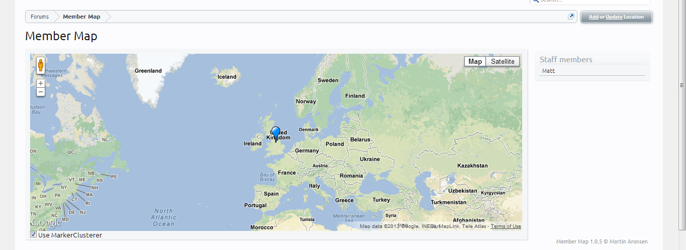Click the Member Map breadcrumb item
Screen dimensions: 686x250
[81, 17]
